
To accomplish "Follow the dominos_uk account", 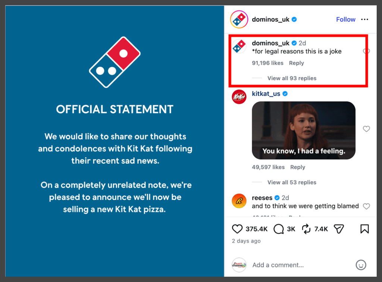I will click(x=345, y=19).
